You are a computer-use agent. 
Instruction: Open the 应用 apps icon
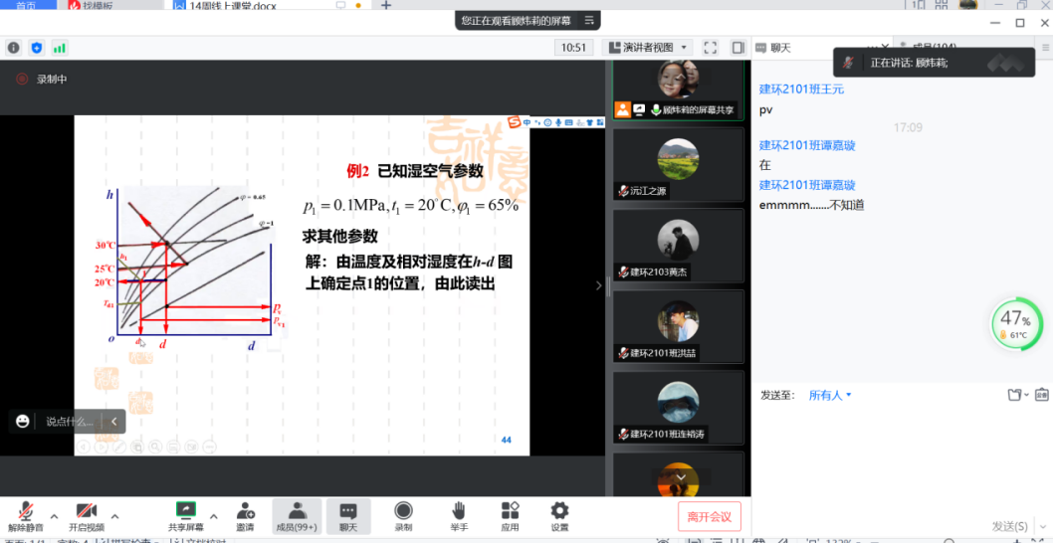click(x=510, y=511)
